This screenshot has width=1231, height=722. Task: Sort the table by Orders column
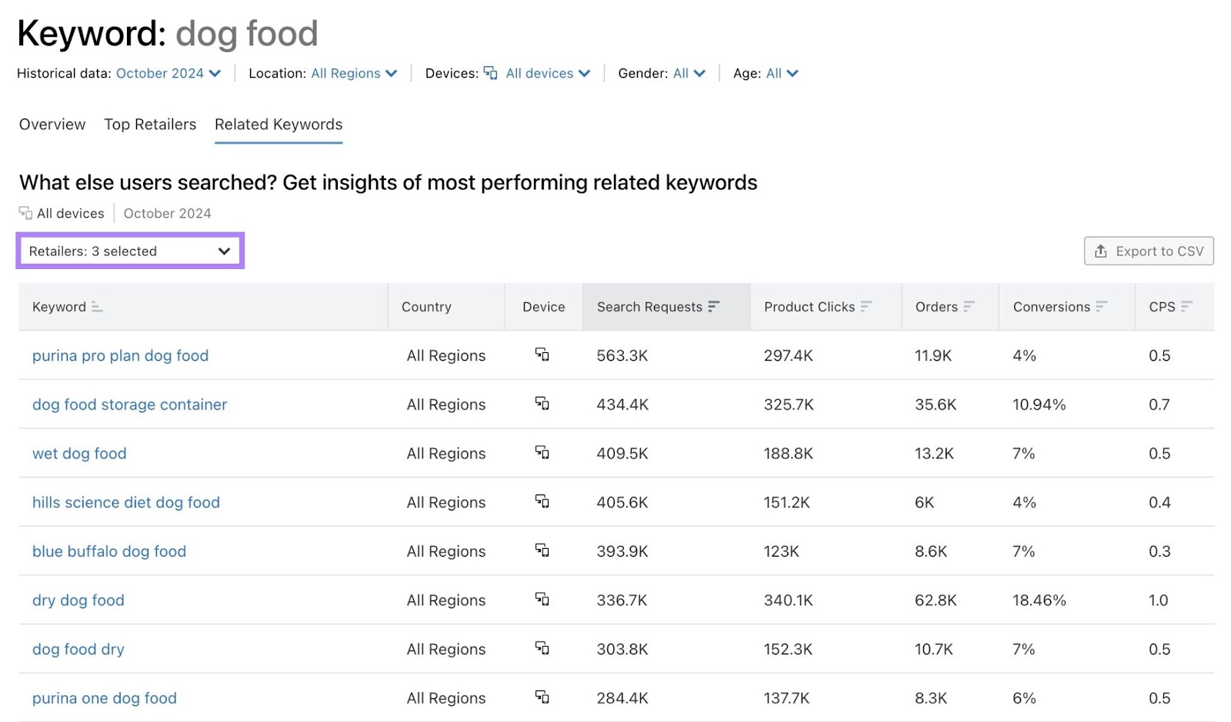pyautogui.click(x=971, y=306)
